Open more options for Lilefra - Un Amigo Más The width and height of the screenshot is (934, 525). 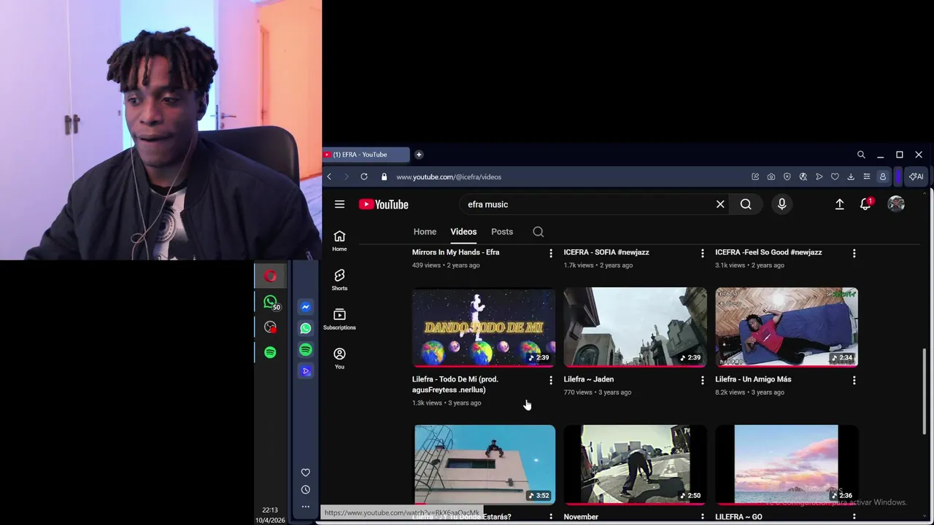point(854,380)
